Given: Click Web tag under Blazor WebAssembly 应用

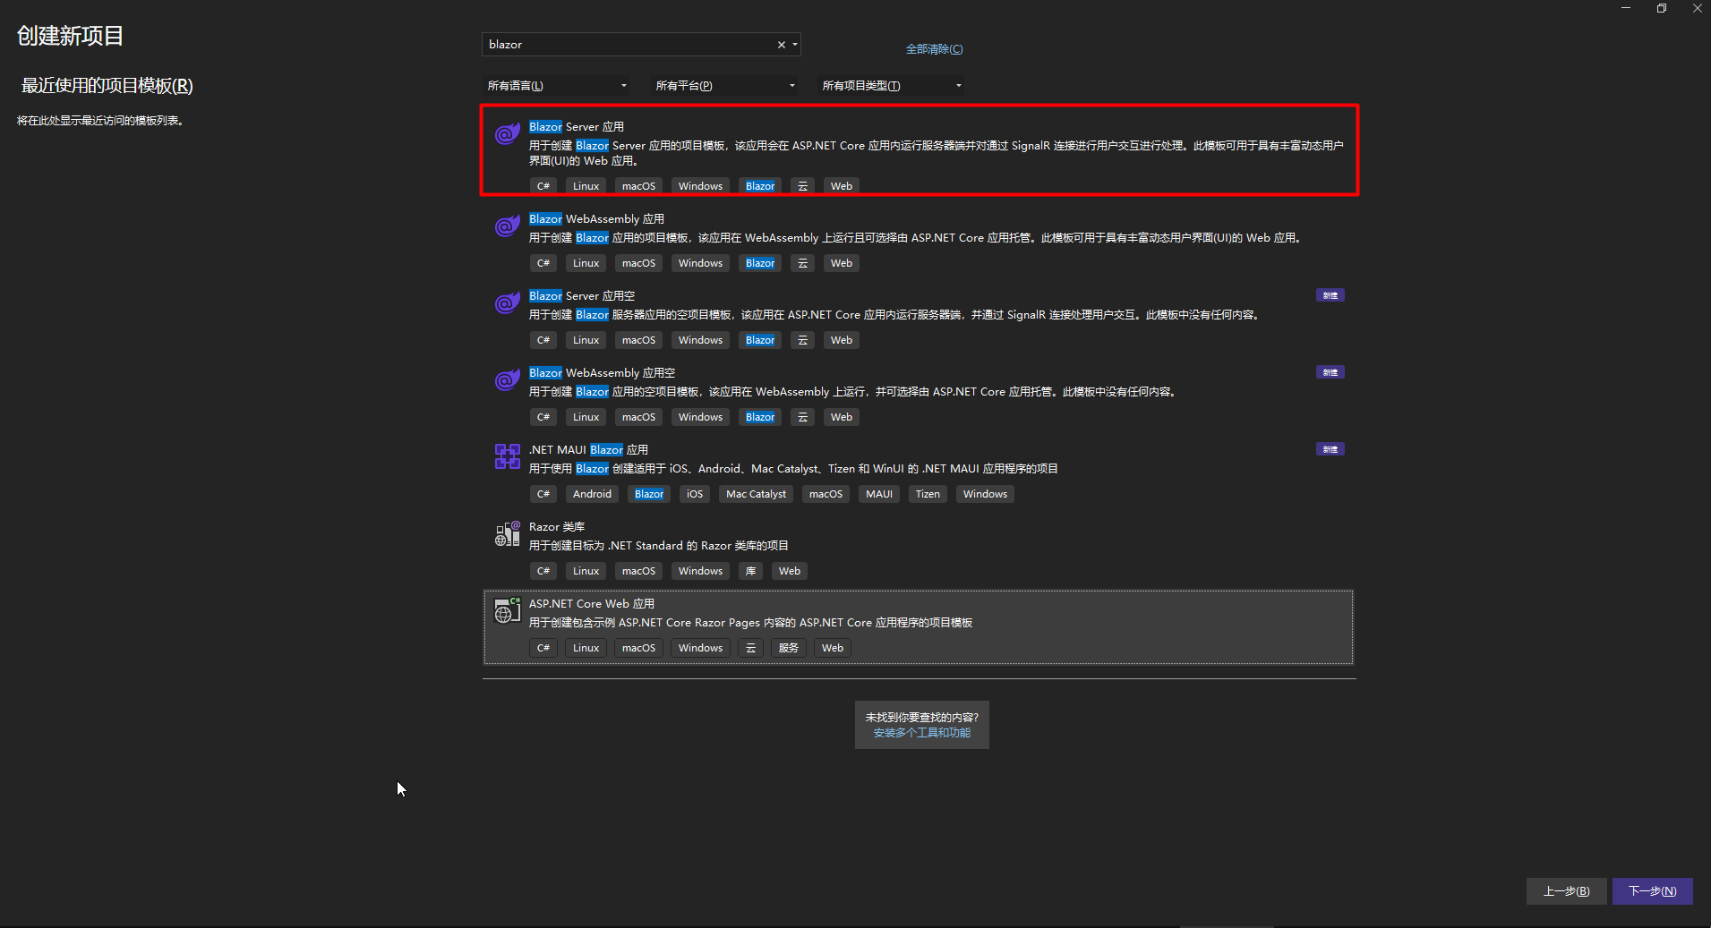Looking at the screenshot, I should 842,263.
